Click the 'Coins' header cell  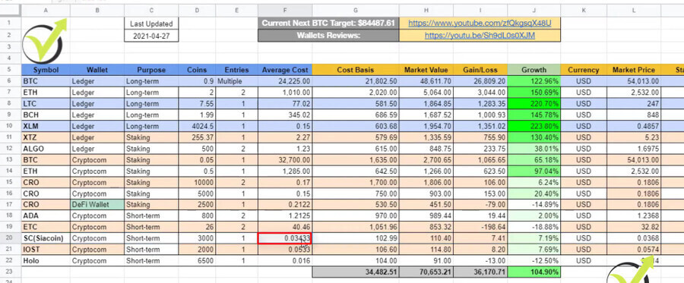(x=197, y=70)
